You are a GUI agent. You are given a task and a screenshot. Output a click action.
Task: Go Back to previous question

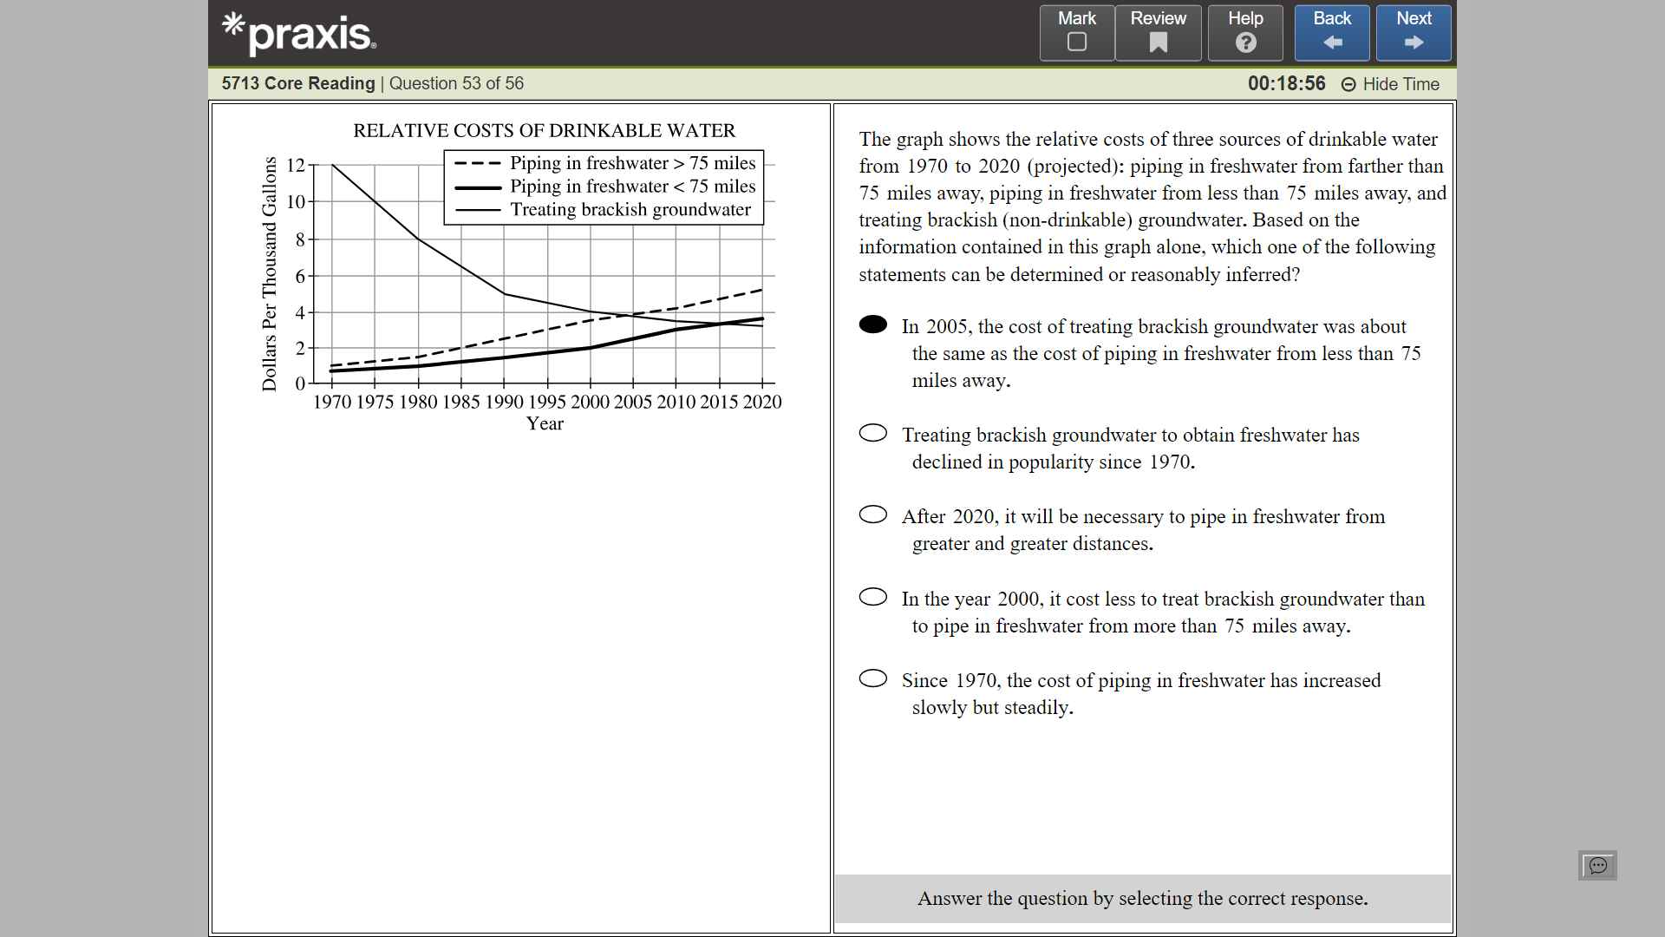[x=1332, y=33]
